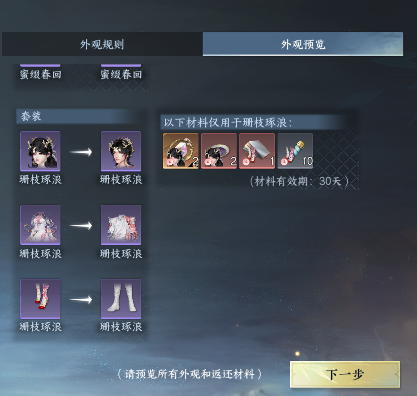This screenshot has width=417, height=396.
Task: Click the silver cloth material with count 1
Action: pyautogui.click(x=257, y=151)
